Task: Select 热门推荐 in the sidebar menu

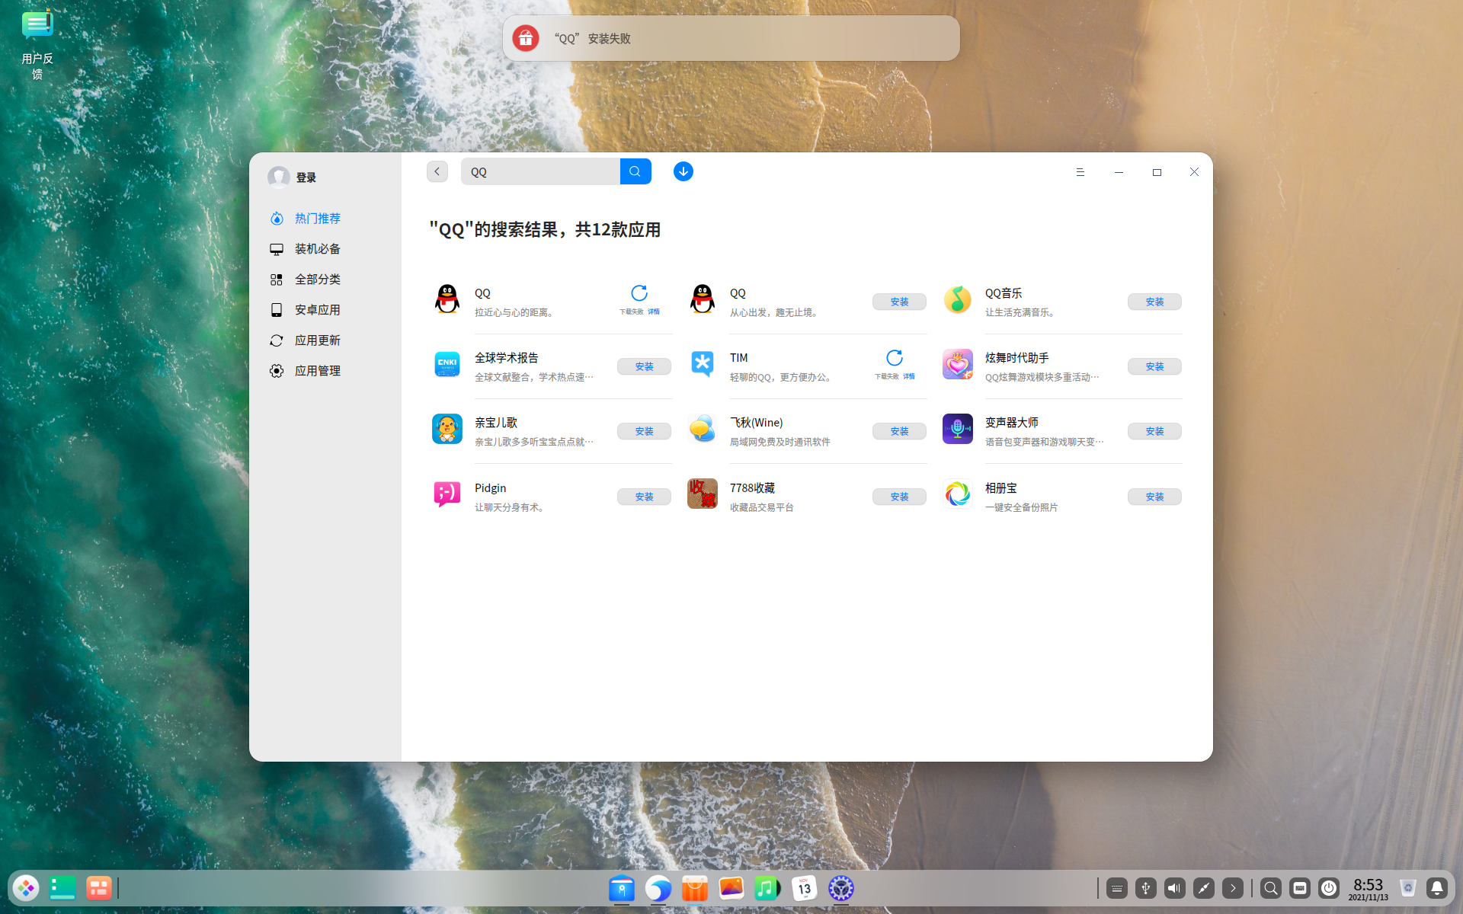Action: coord(318,218)
